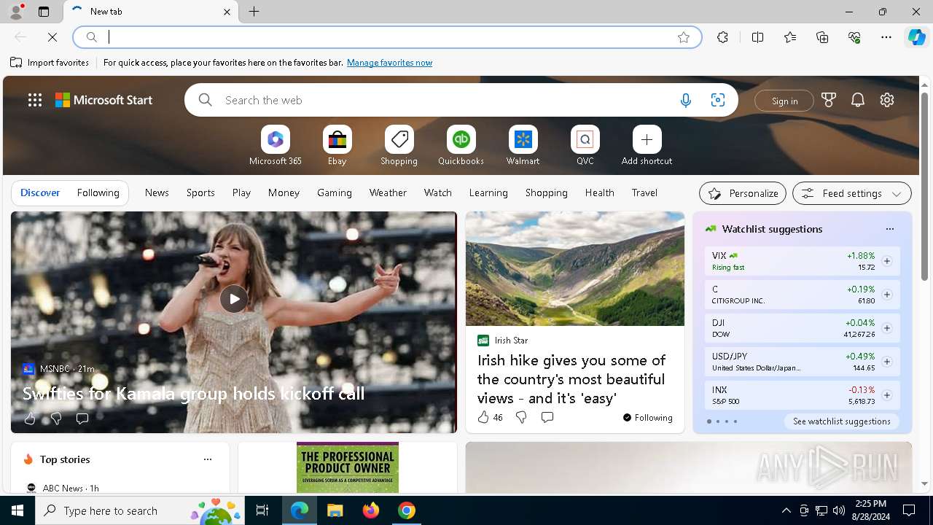Open comments on the Irish hike article
Screen dimensions: 933x525
click(x=547, y=417)
